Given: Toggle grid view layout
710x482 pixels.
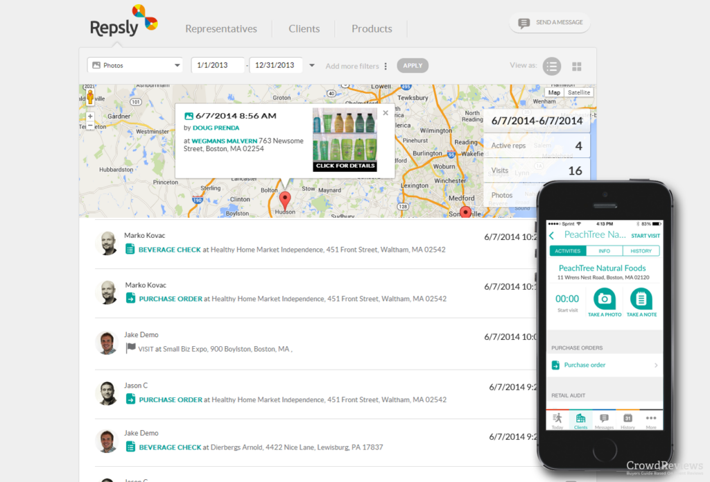Looking at the screenshot, I should point(577,65).
